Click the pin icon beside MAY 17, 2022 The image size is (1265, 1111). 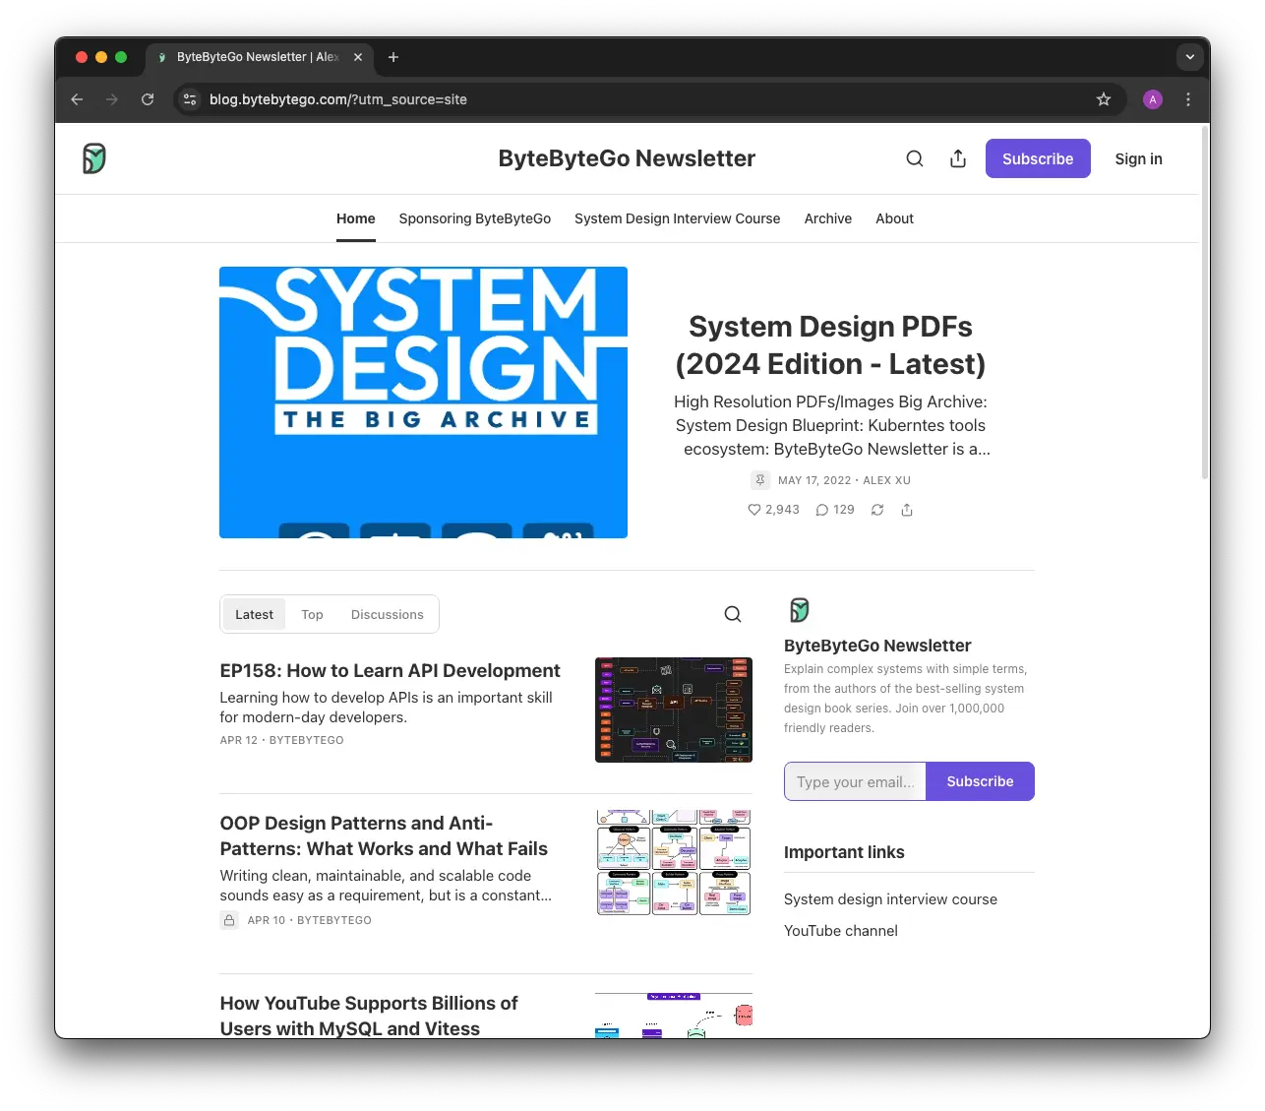pyautogui.click(x=760, y=480)
